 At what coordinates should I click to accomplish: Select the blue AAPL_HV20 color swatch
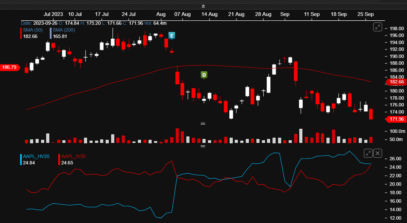pyautogui.click(x=21, y=160)
